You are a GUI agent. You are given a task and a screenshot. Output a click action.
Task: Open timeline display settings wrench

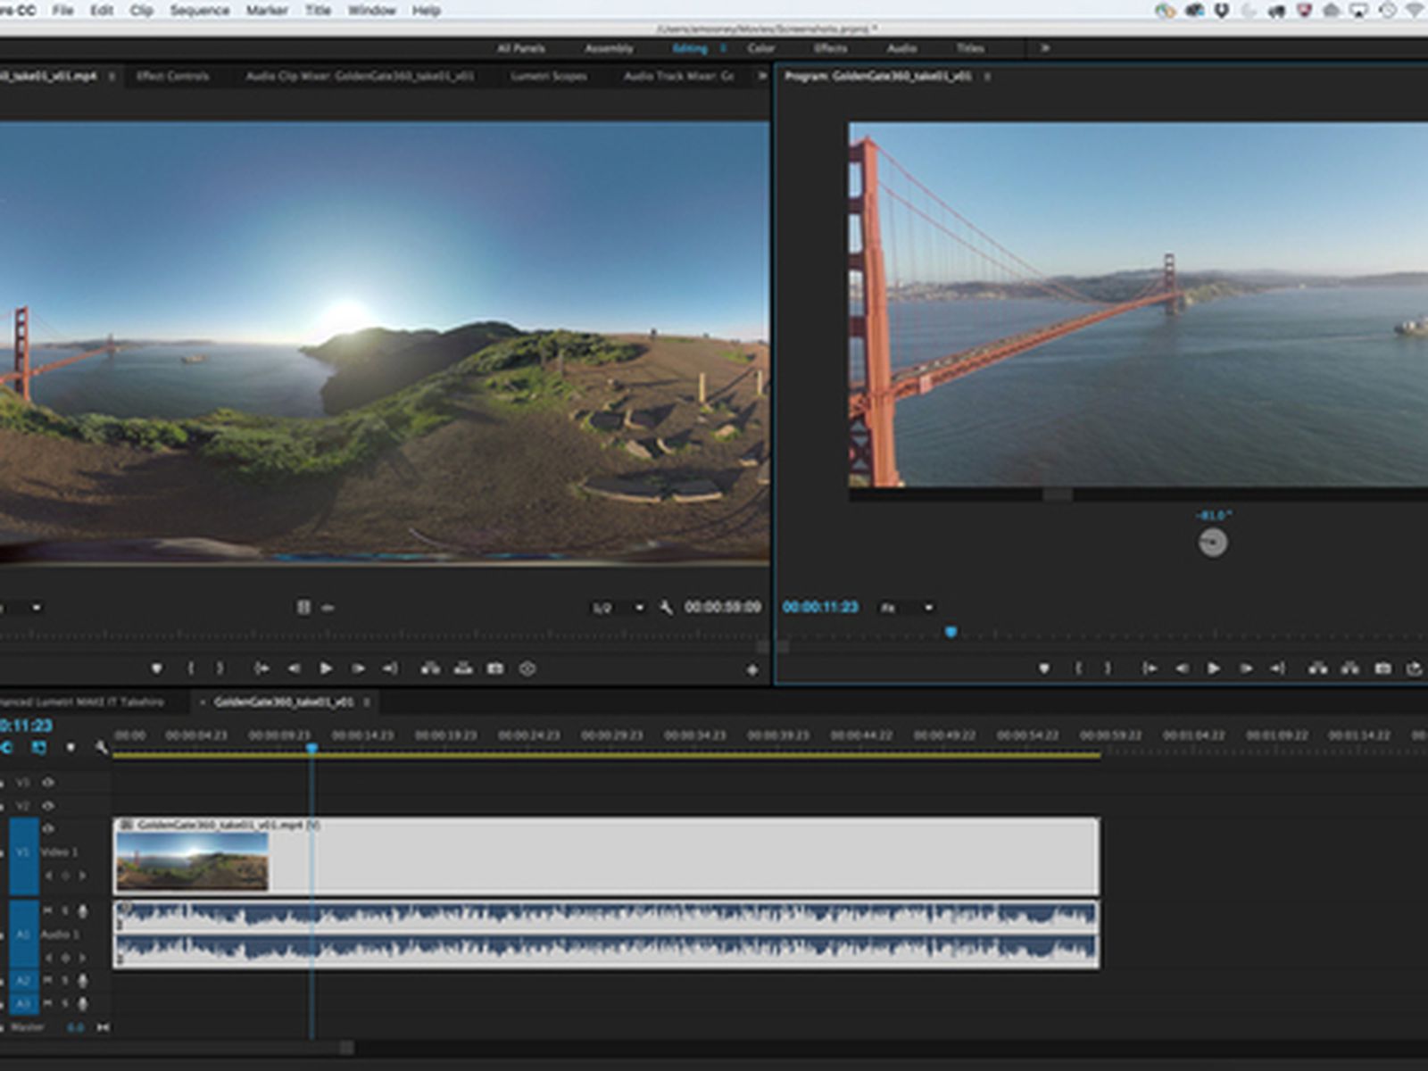[x=101, y=747]
